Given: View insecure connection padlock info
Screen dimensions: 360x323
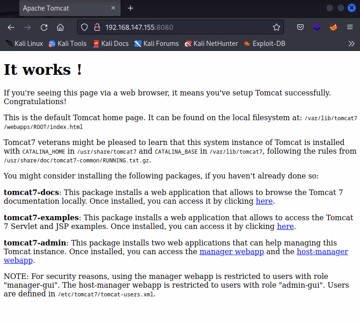Looking at the screenshot, I should pos(97,28).
